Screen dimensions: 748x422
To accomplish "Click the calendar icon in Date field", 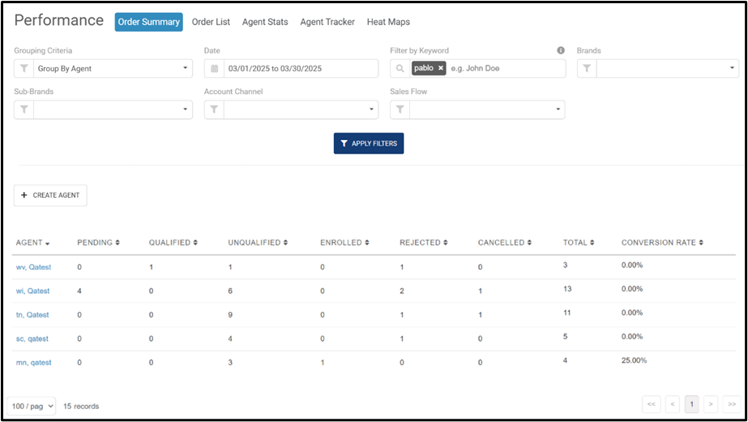I will coord(215,69).
